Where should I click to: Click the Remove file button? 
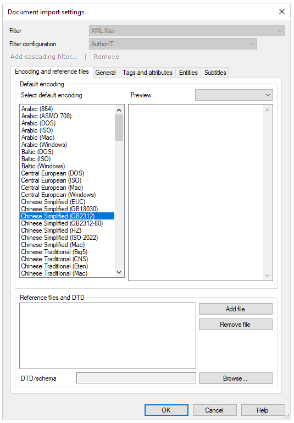click(x=236, y=325)
